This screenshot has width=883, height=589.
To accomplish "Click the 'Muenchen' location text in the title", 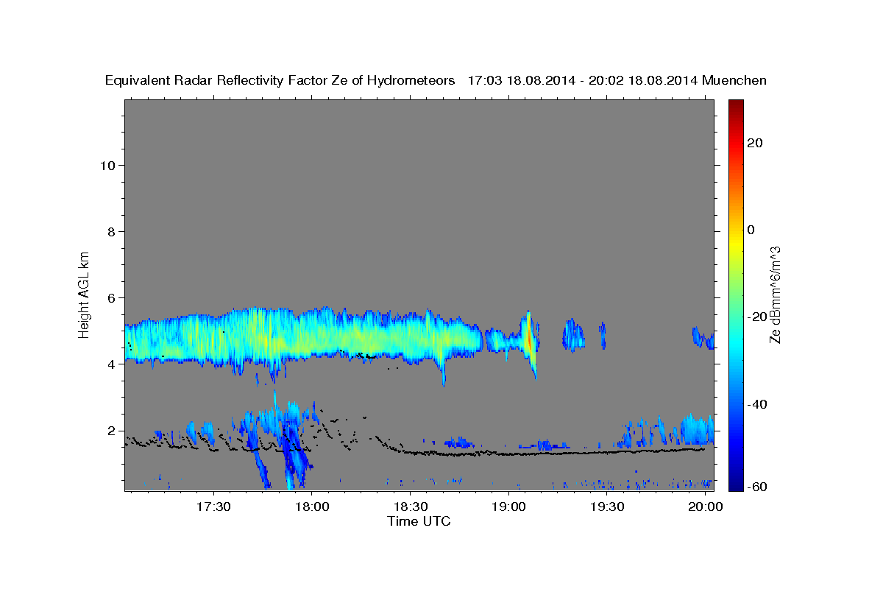I will [x=734, y=80].
